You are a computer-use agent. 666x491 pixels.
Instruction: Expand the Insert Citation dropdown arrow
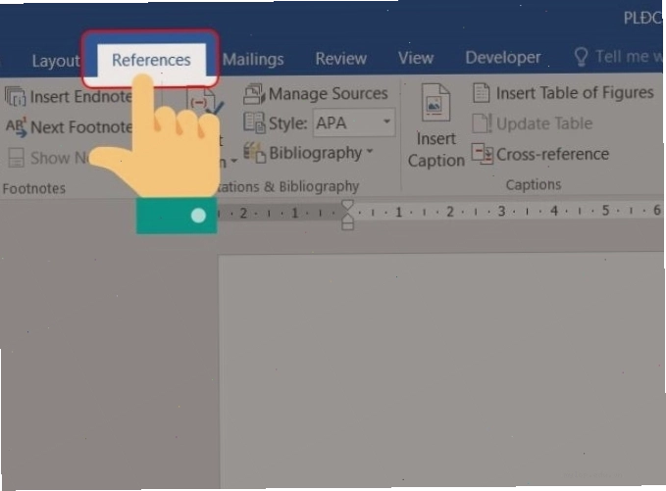tap(233, 162)
